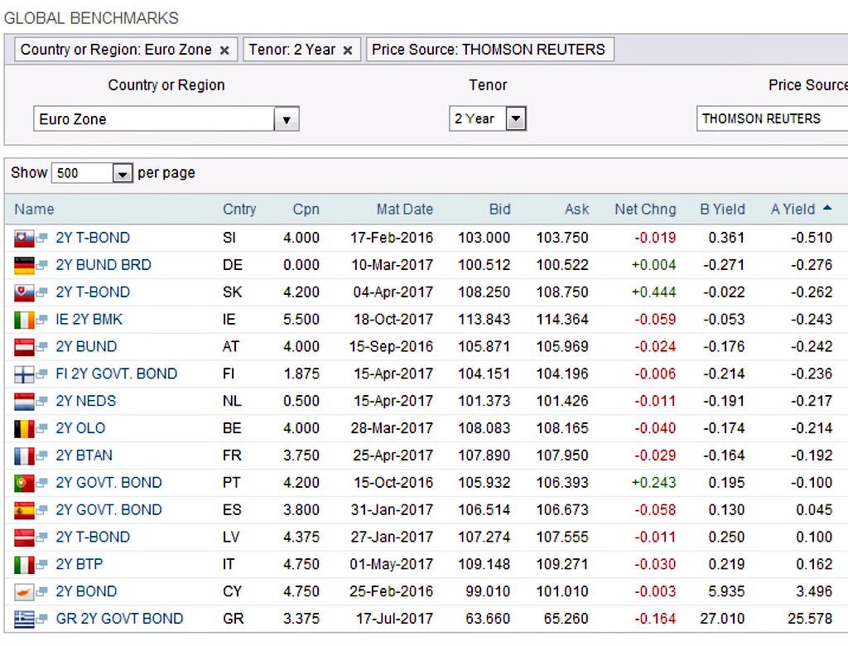848x646 pixels.
Task: Open the 2Y OLO link
Action: click(x=80, y=428)
